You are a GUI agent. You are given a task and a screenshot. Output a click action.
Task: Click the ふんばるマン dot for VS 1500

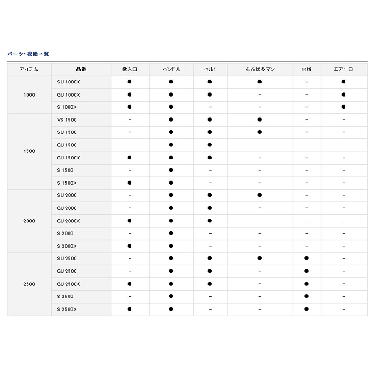point(260,120)
